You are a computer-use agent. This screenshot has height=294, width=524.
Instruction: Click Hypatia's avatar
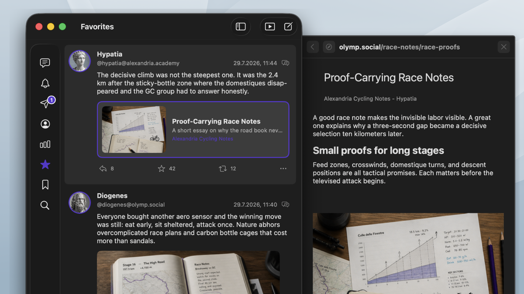pyautogui.click(x=79, y=61)
